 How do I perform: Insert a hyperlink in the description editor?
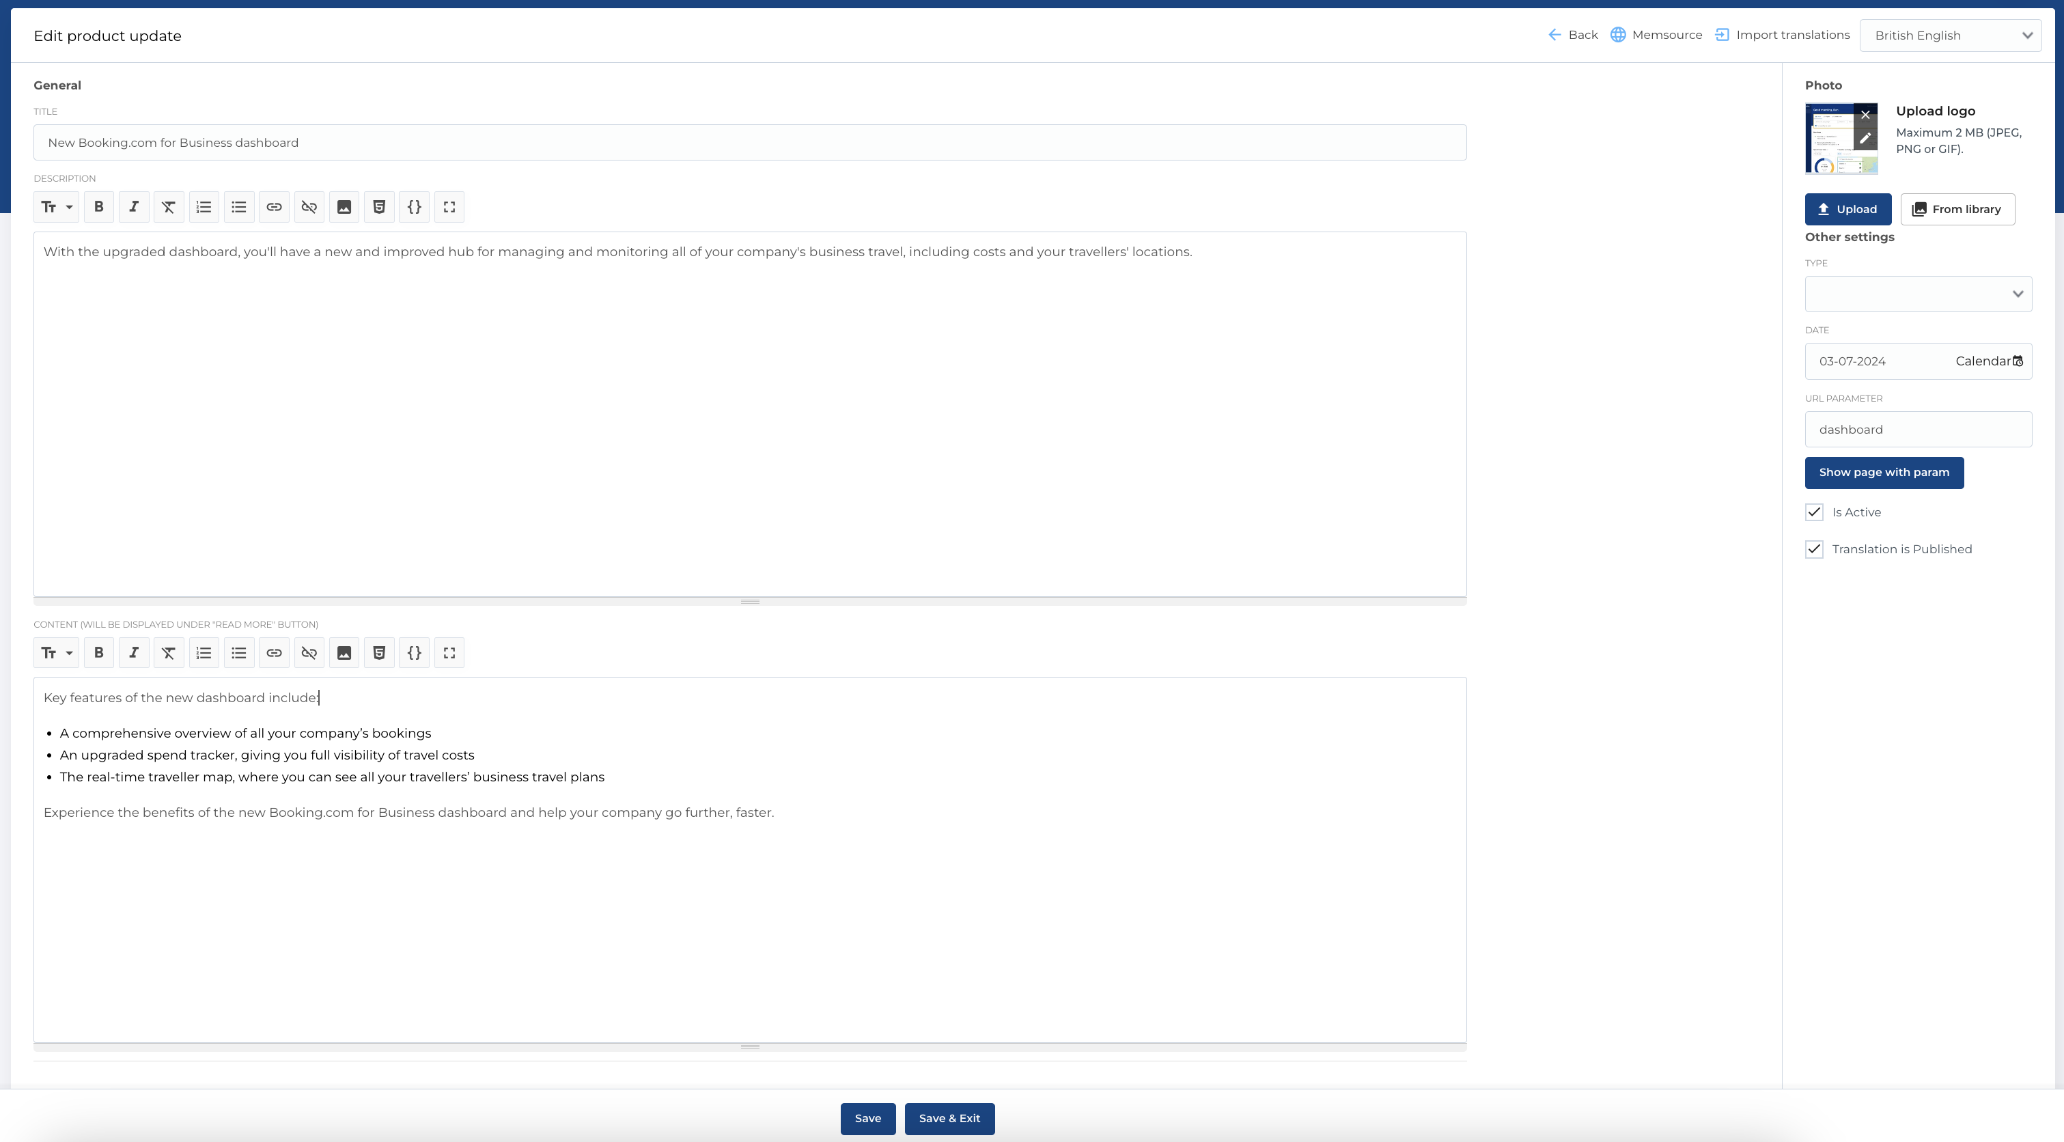click(x=274, y=207)
